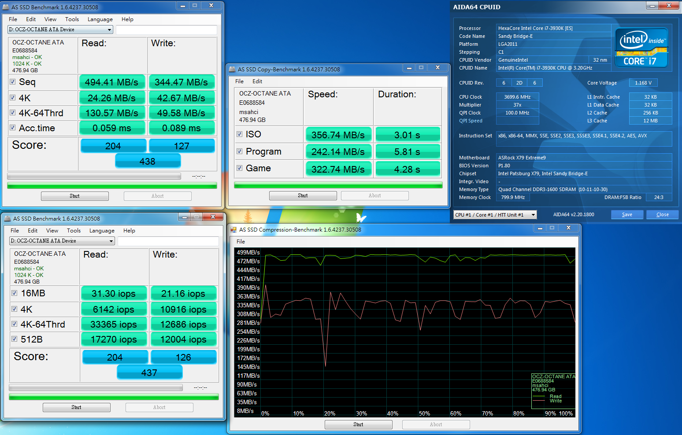
Task: Click the total score 438 value
Action: tap(148, 161)
